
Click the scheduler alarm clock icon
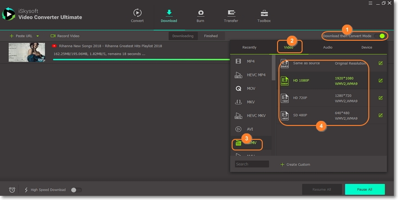(12, 190)
